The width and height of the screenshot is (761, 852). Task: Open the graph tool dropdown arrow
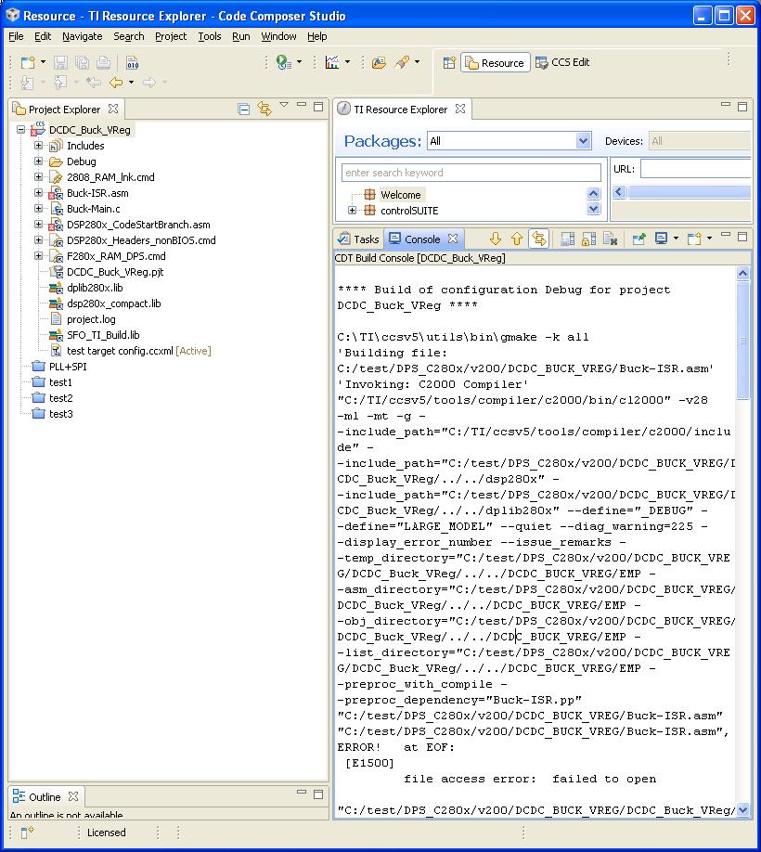click(348, 62)
